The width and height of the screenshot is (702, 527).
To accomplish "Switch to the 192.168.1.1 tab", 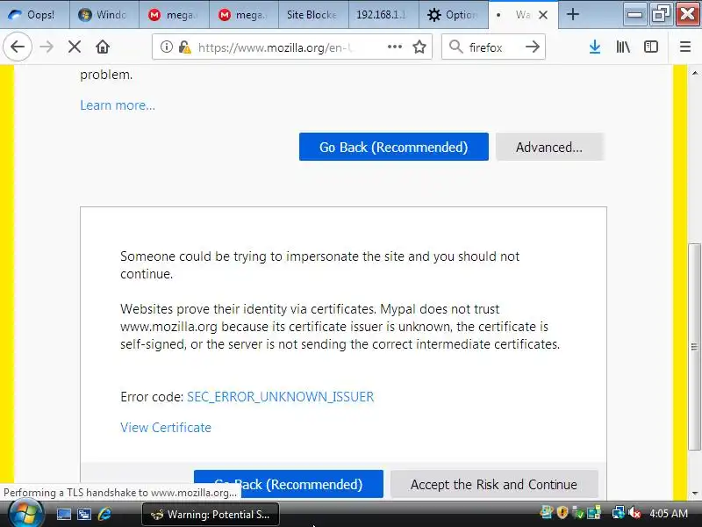I will coord(383,15).
